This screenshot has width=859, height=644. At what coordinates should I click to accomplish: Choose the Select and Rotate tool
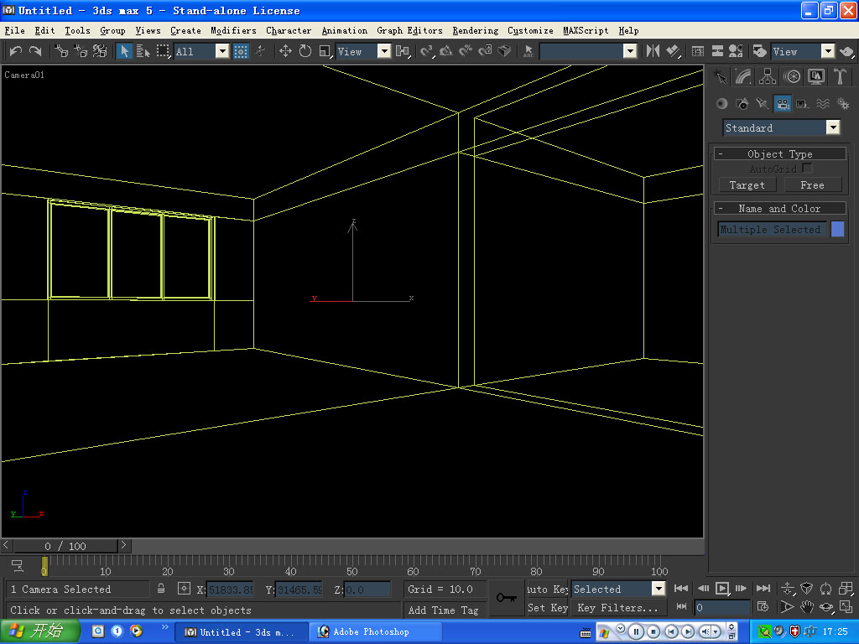click(x=305, y=51)
